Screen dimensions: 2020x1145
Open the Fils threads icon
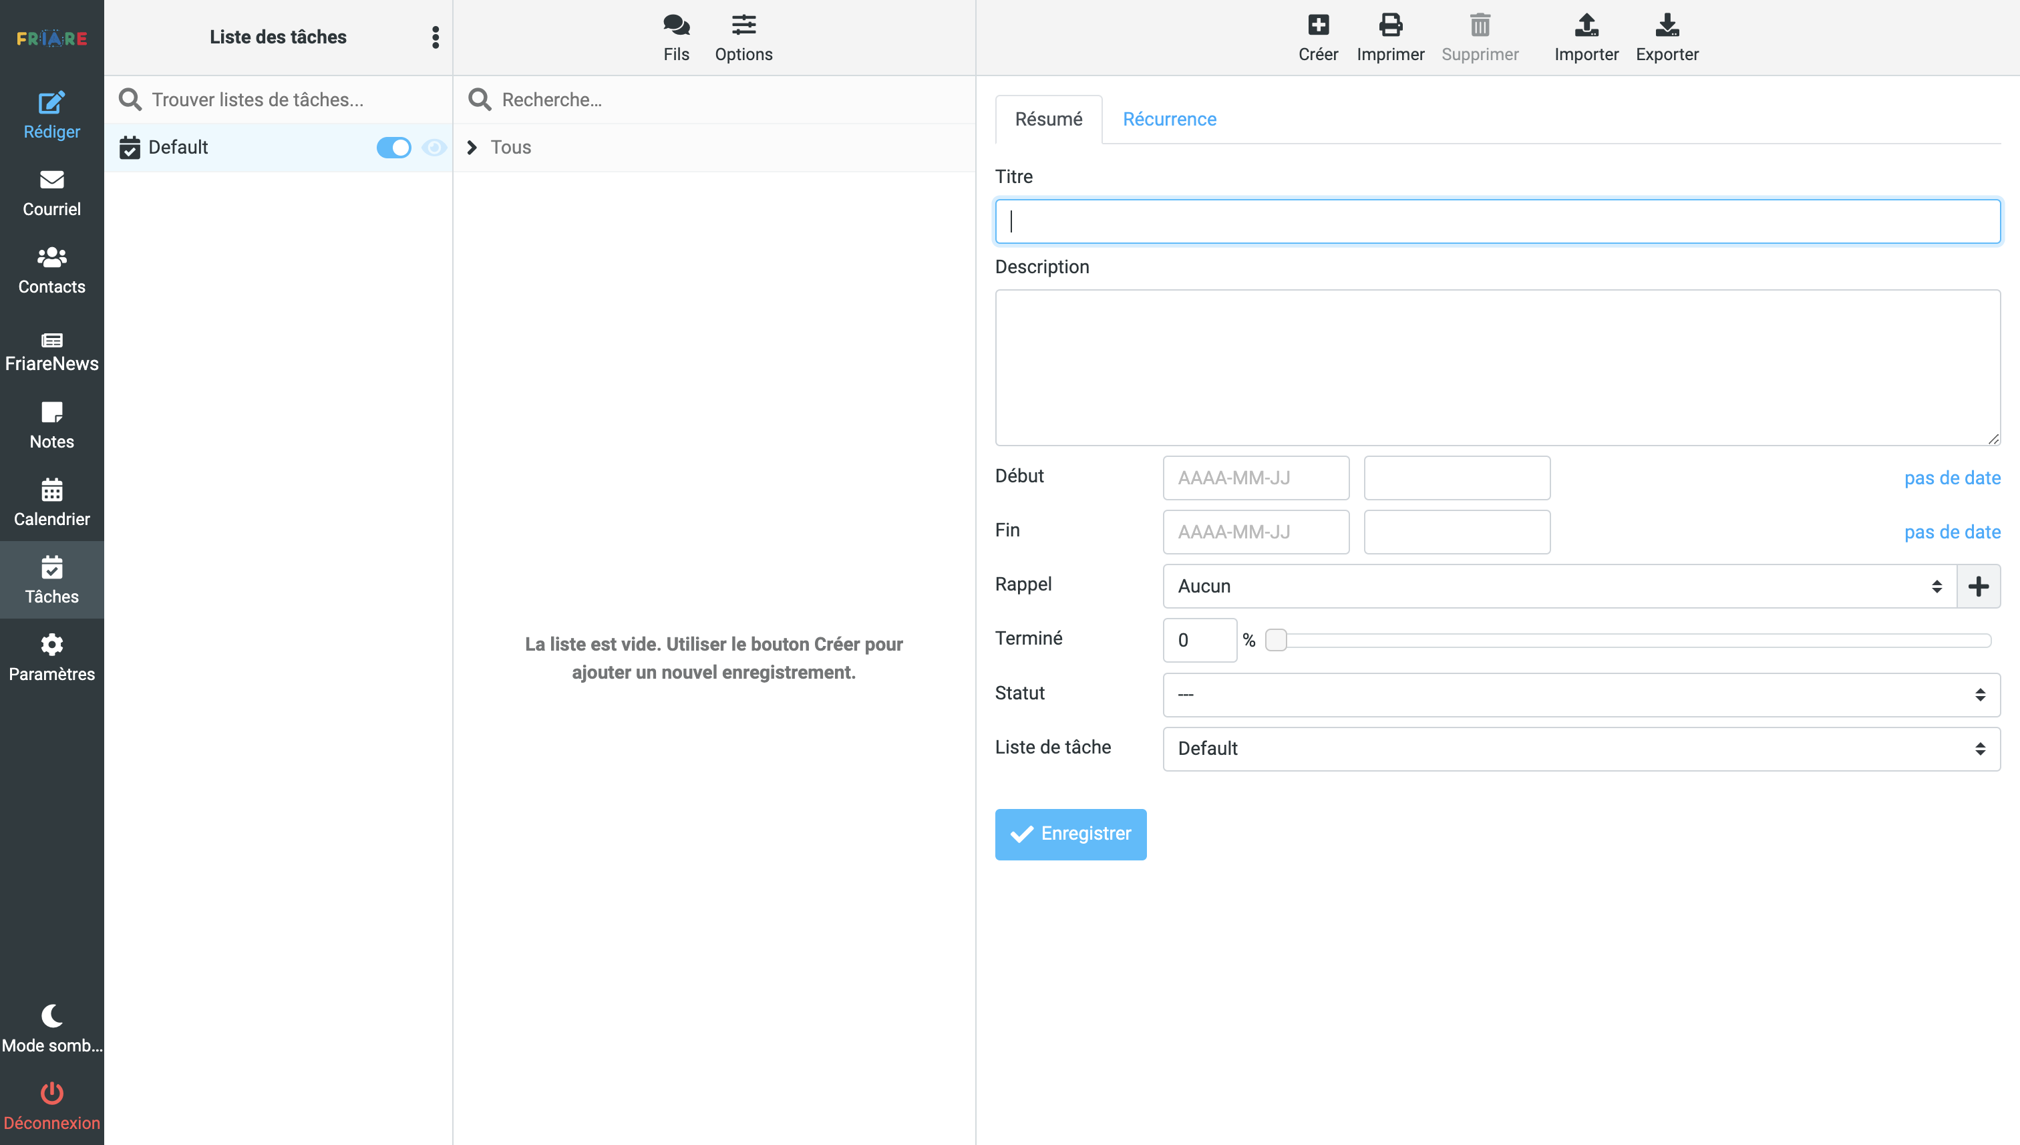(675, 26)
